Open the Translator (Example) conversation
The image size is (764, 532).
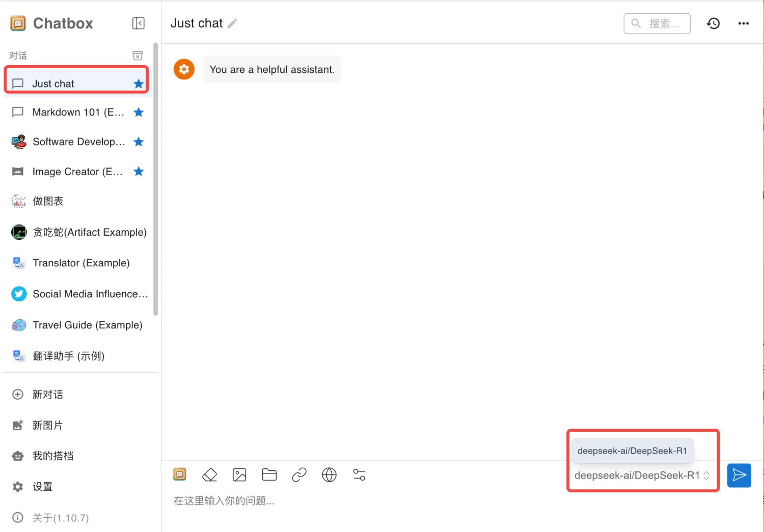click(77, 263)
